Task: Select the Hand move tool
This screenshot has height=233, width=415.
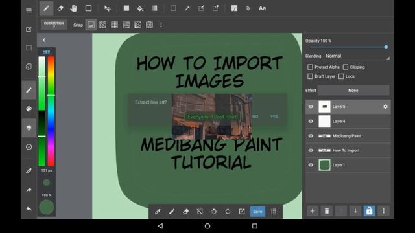Action: coord(74,8)
